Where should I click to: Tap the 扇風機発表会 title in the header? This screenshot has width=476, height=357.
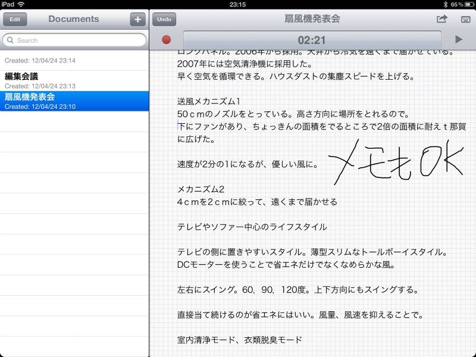[x=312, y=18]
